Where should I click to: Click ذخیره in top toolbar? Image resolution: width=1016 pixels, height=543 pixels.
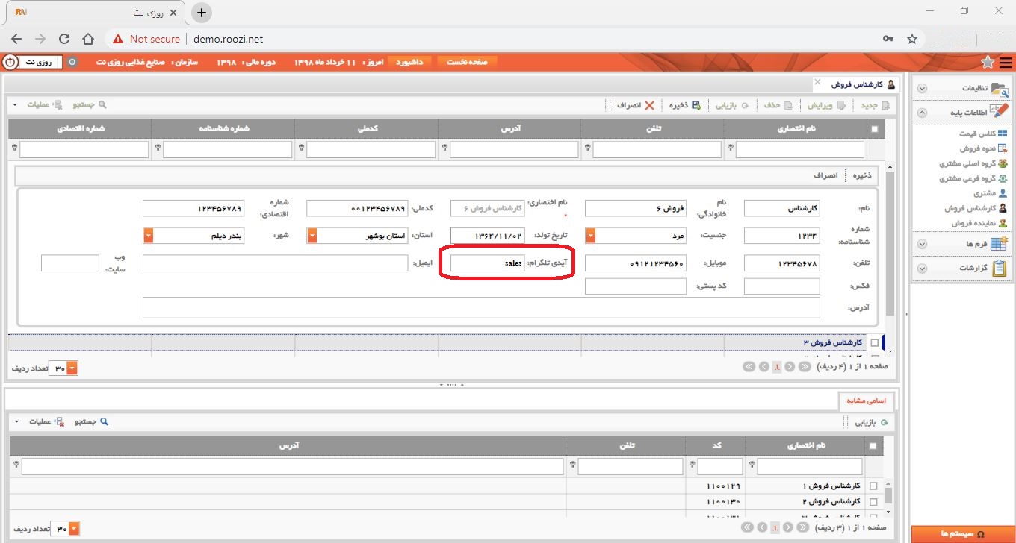click(684, 106)
